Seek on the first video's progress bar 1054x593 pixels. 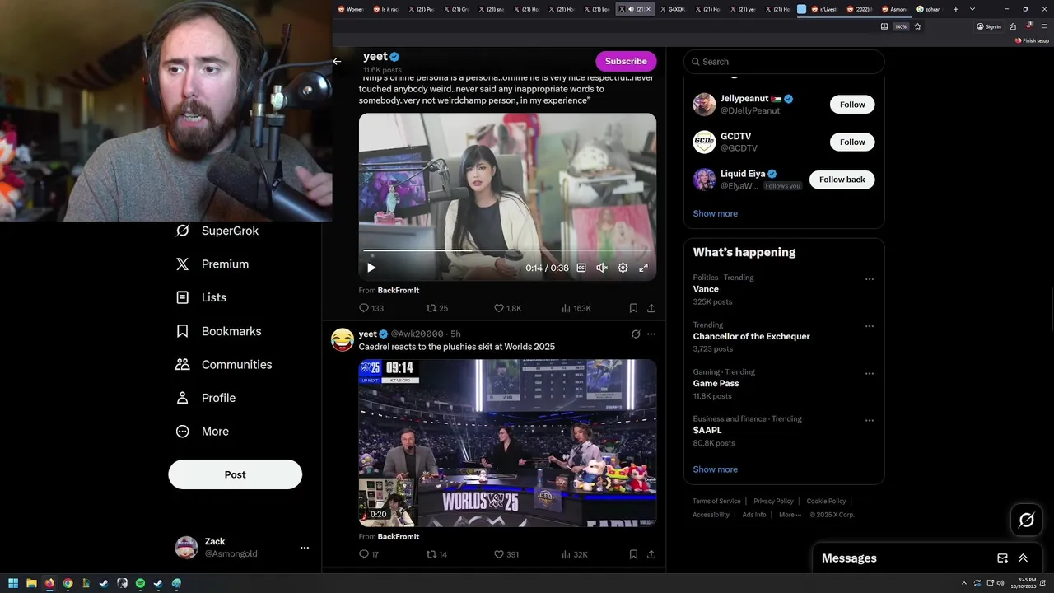pyautogui.click(x=506, y=250)
